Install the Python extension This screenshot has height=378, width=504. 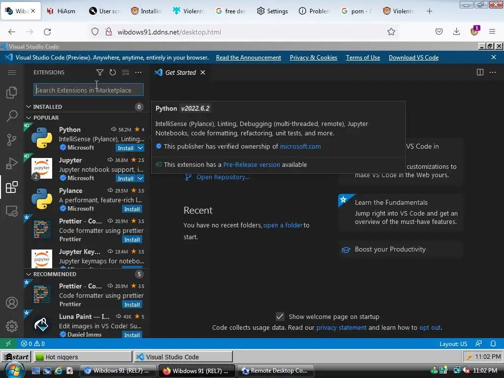pyautogui.click(x=126, y=148)
